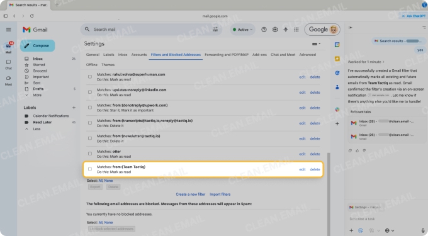
Task: Toggle the browser sidebar icon
Action: pos(6,16)
